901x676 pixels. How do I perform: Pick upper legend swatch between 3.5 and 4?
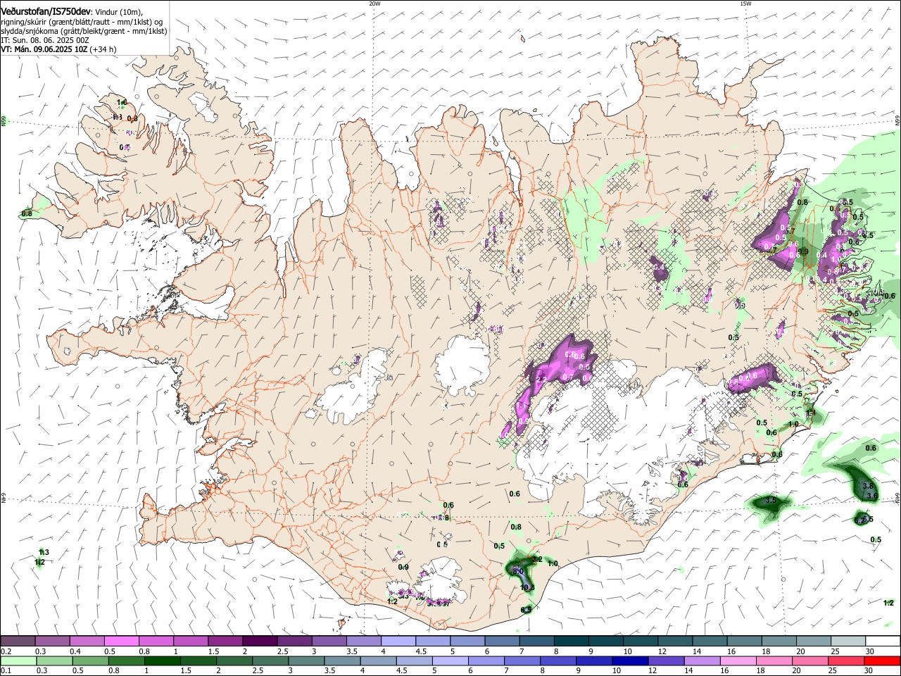click(363, 641)
